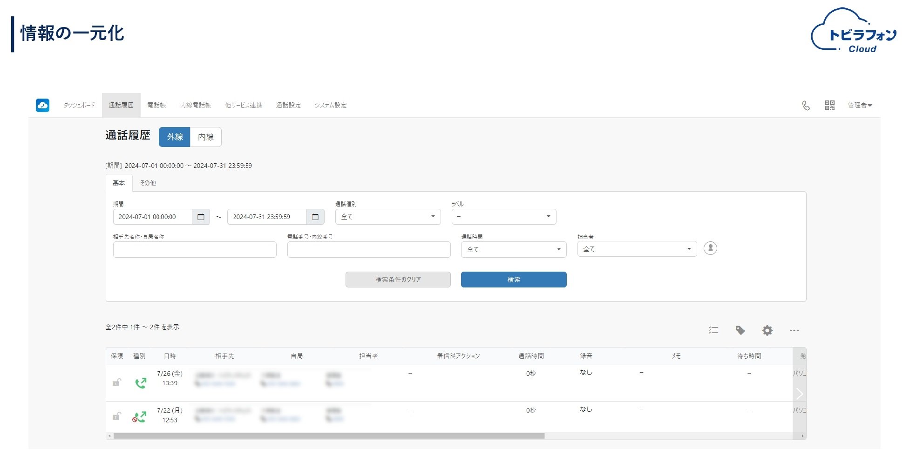Select the 外線 toggle button

[175, 137]
